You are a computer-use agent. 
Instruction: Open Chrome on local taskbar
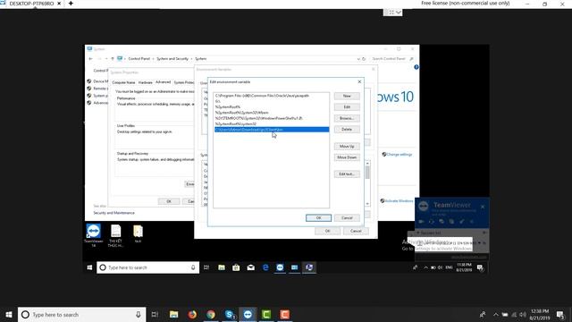211,314
